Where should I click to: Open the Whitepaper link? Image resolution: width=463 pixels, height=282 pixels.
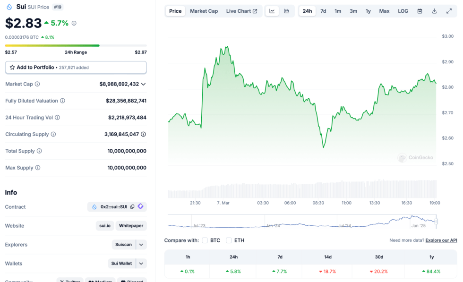tap(131, 226)
